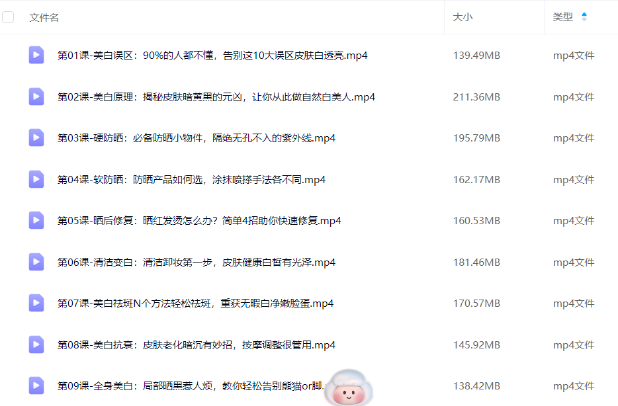
Task: Open 第08课-美白抗衰 file name link
Action: tap(197, 345)
